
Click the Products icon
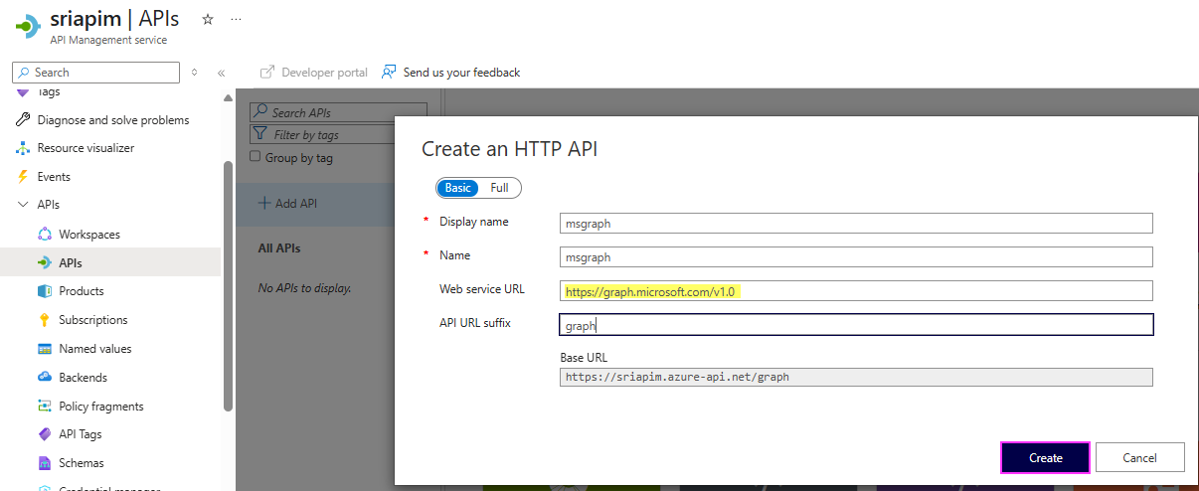click(x=44, y=291)
